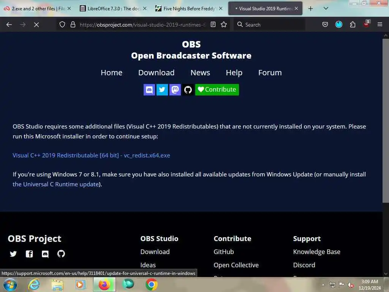Open the OBS Twitter icon in header
389x292 pixels.
(x=162, y=90)
